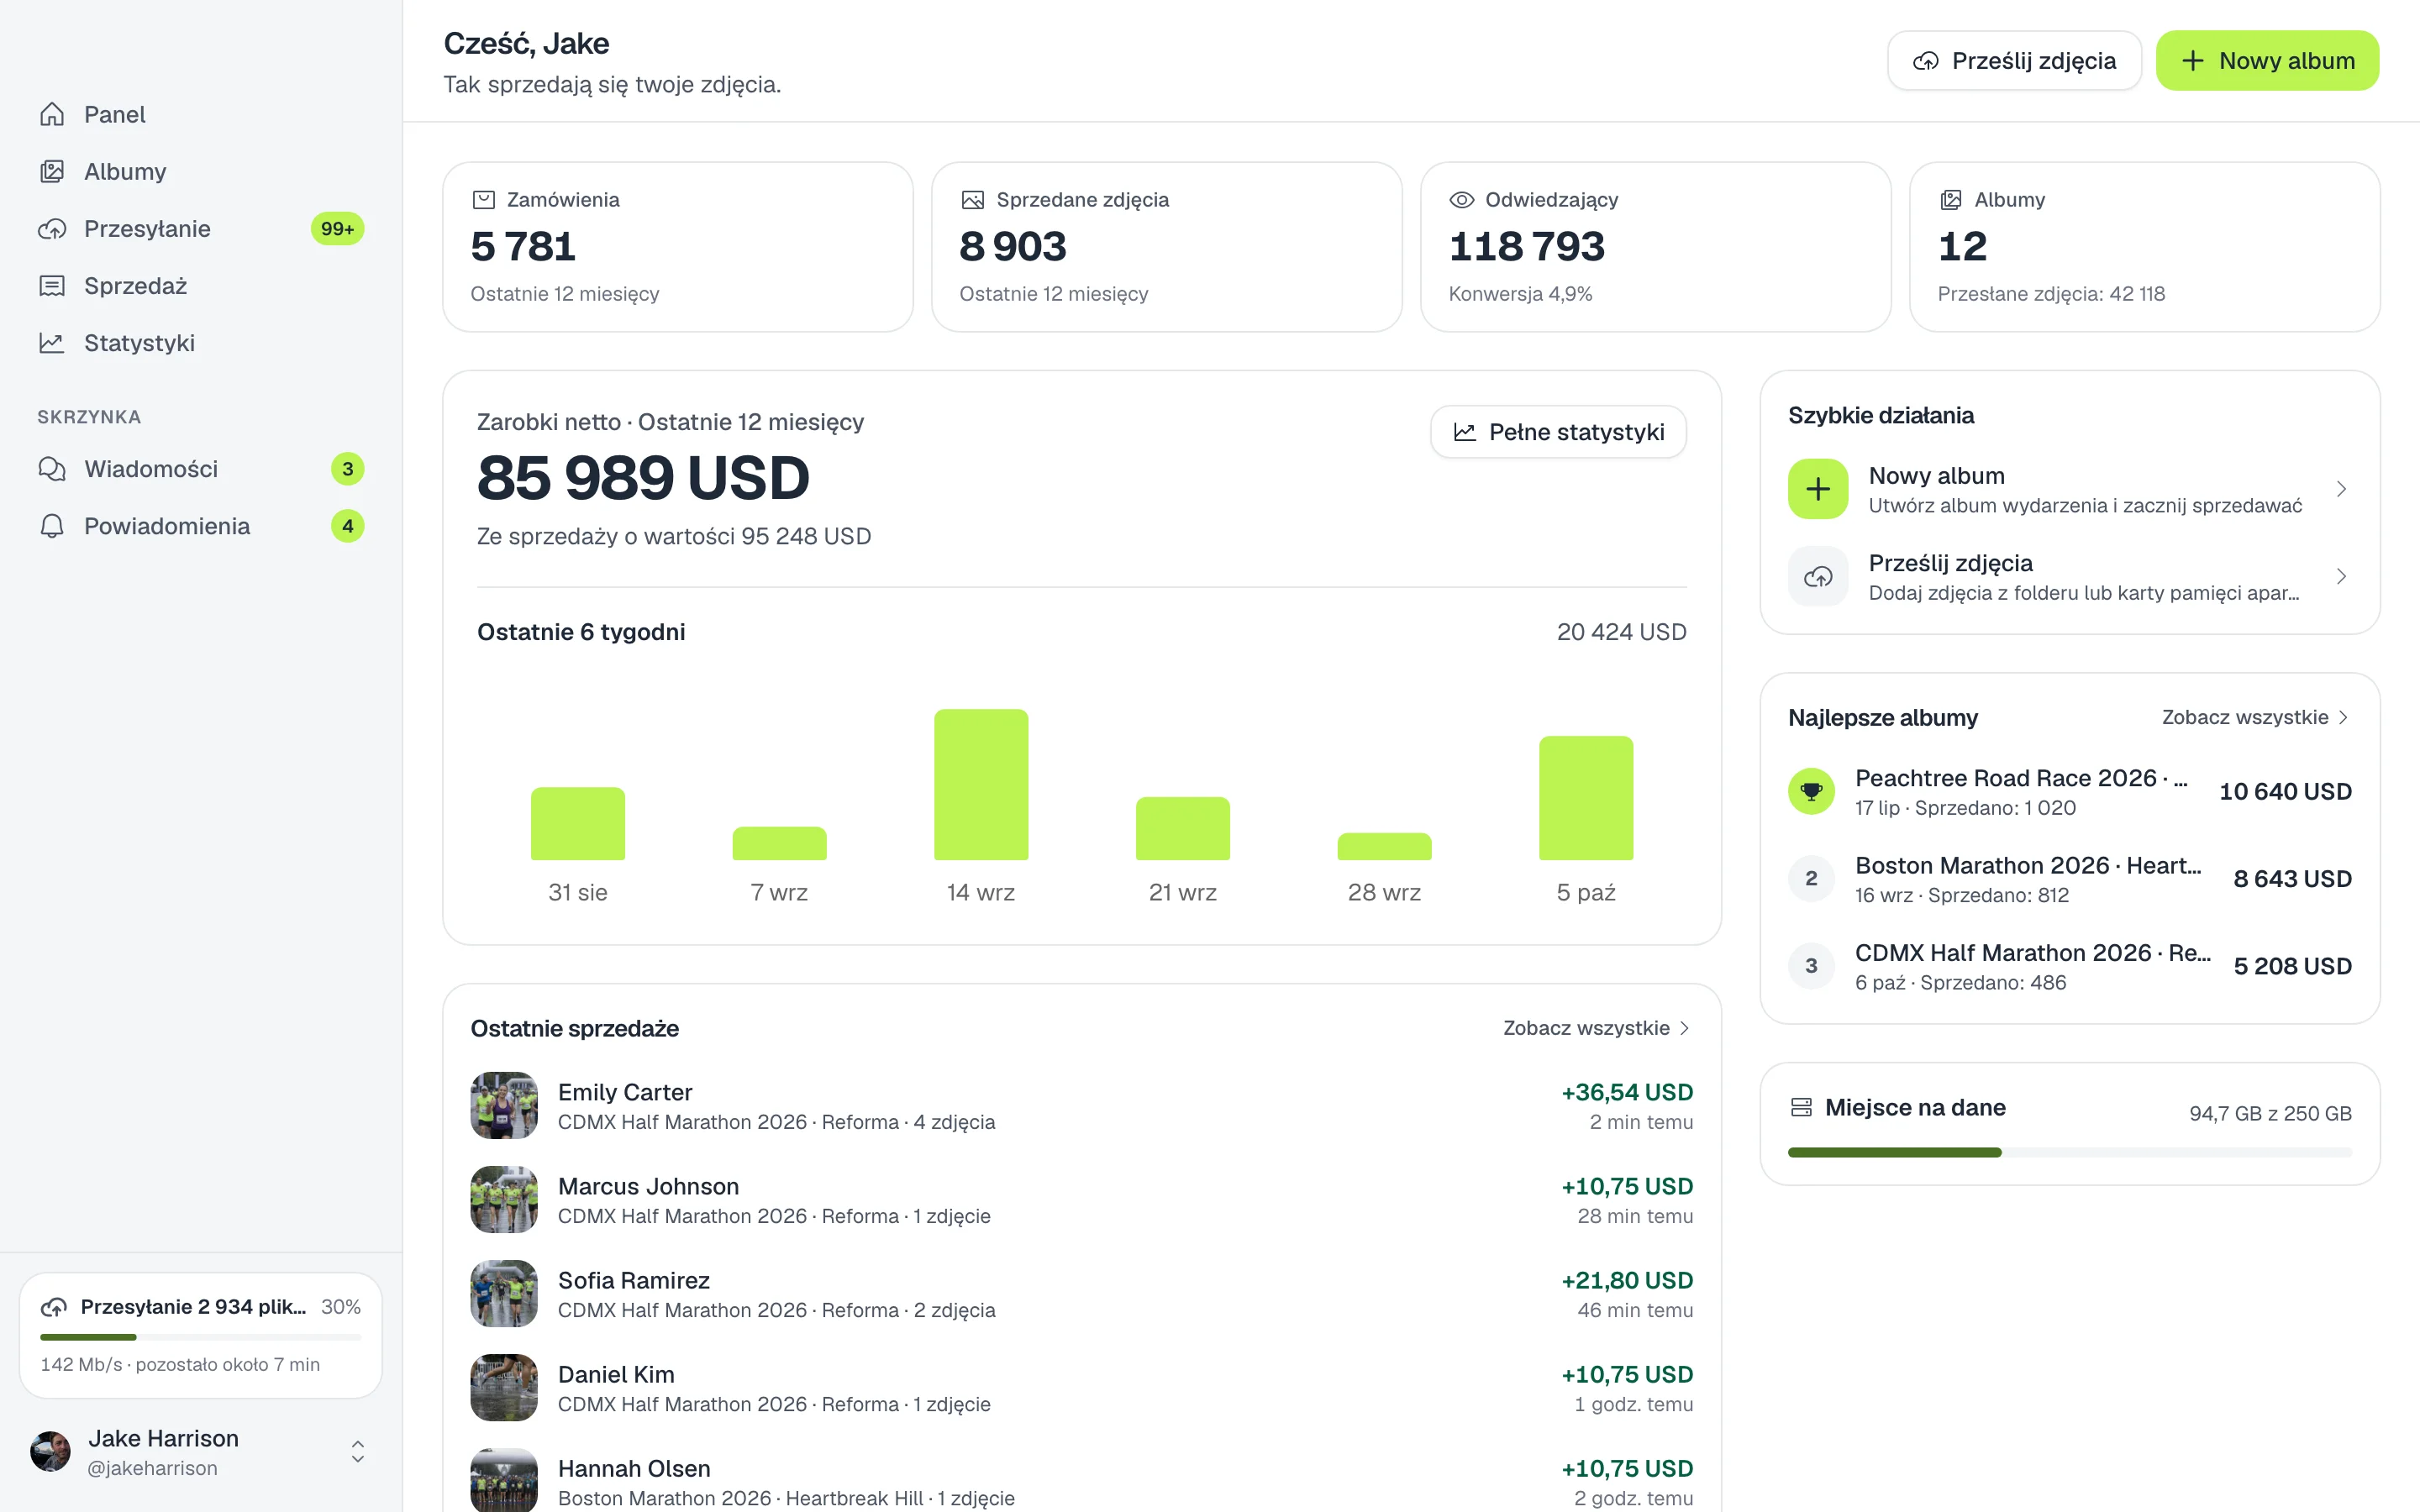Click the Prześlij zdjęcia header button
The width and height of the screenshot is (2420, 1512).
point(2013,61)
